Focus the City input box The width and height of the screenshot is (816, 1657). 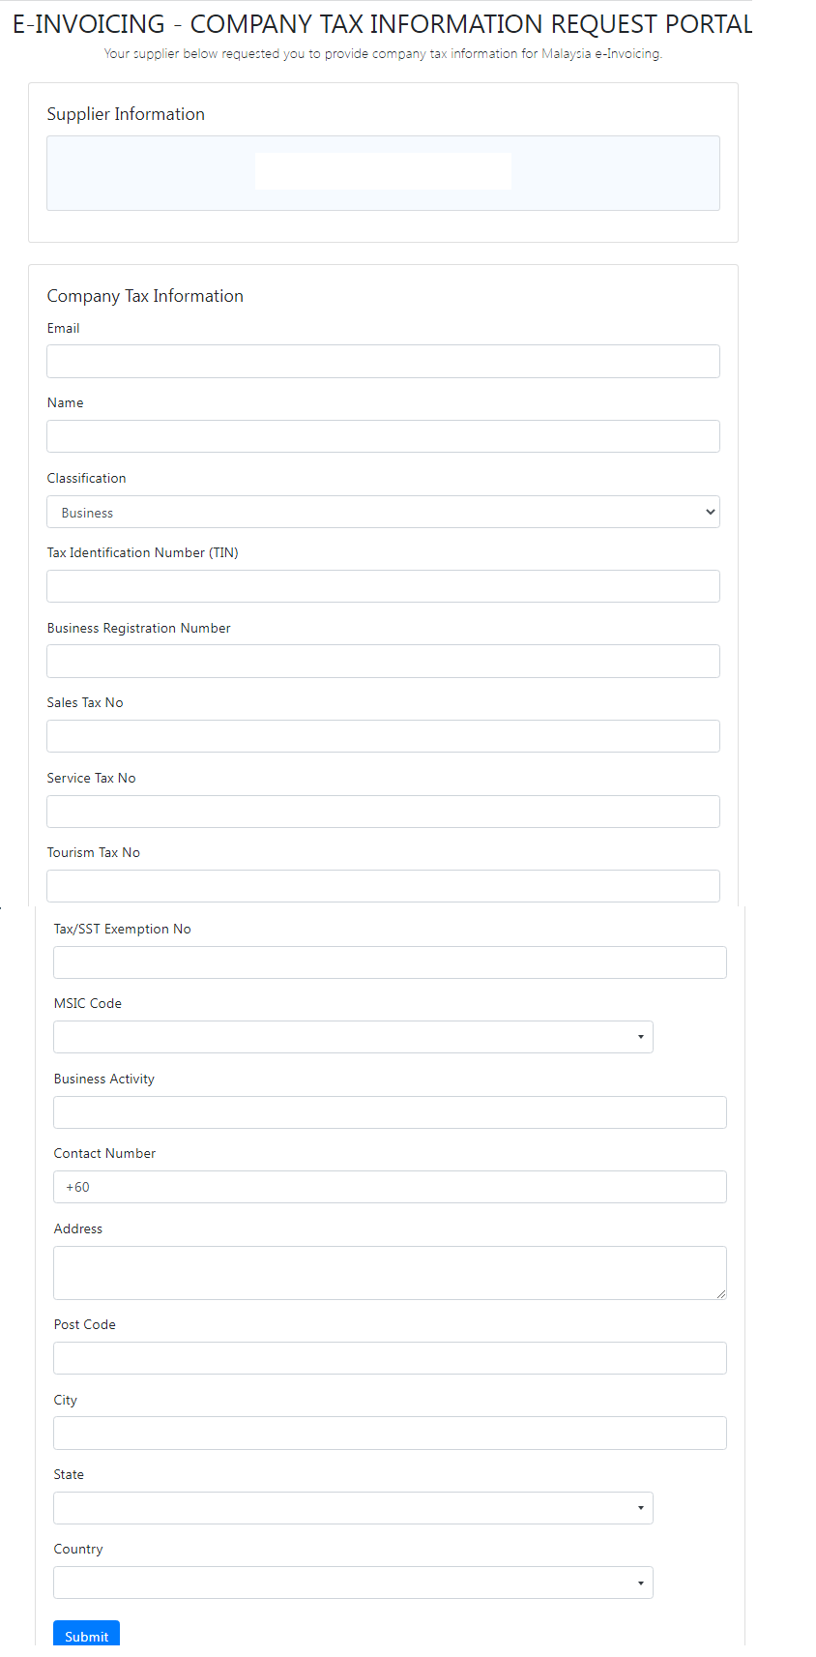click(x=390, y=1433)
